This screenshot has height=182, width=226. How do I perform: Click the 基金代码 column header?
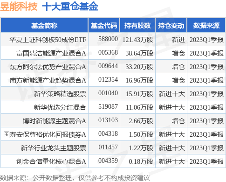(x=104, y=26)
